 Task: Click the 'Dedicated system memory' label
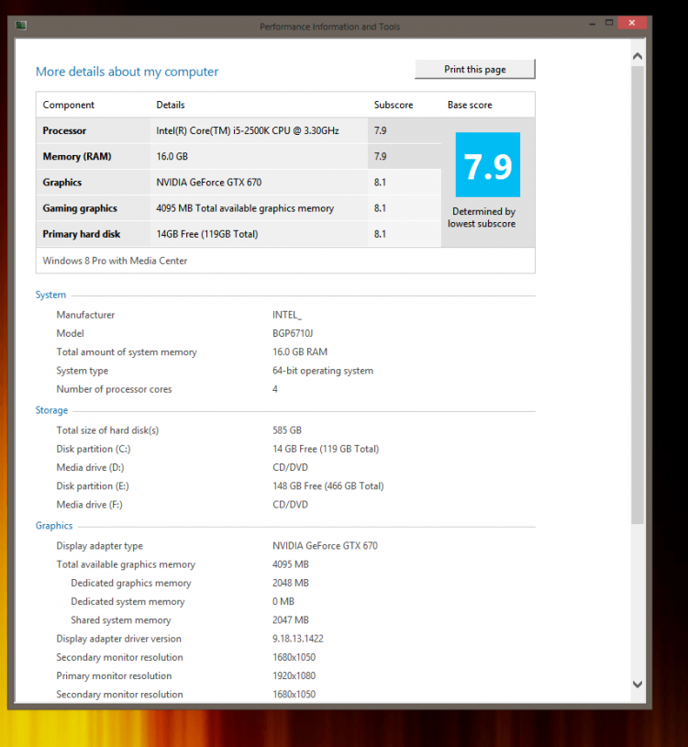tap(128, 602)
